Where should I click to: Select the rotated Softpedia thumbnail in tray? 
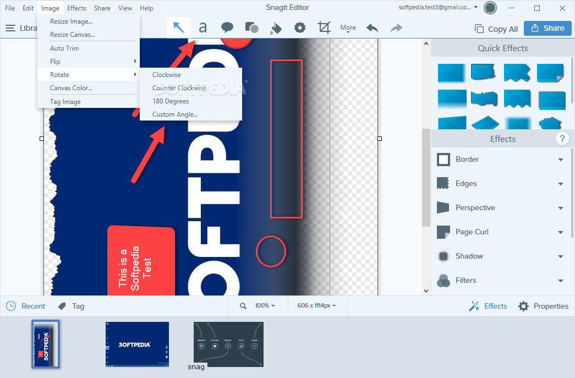point(46,344)
